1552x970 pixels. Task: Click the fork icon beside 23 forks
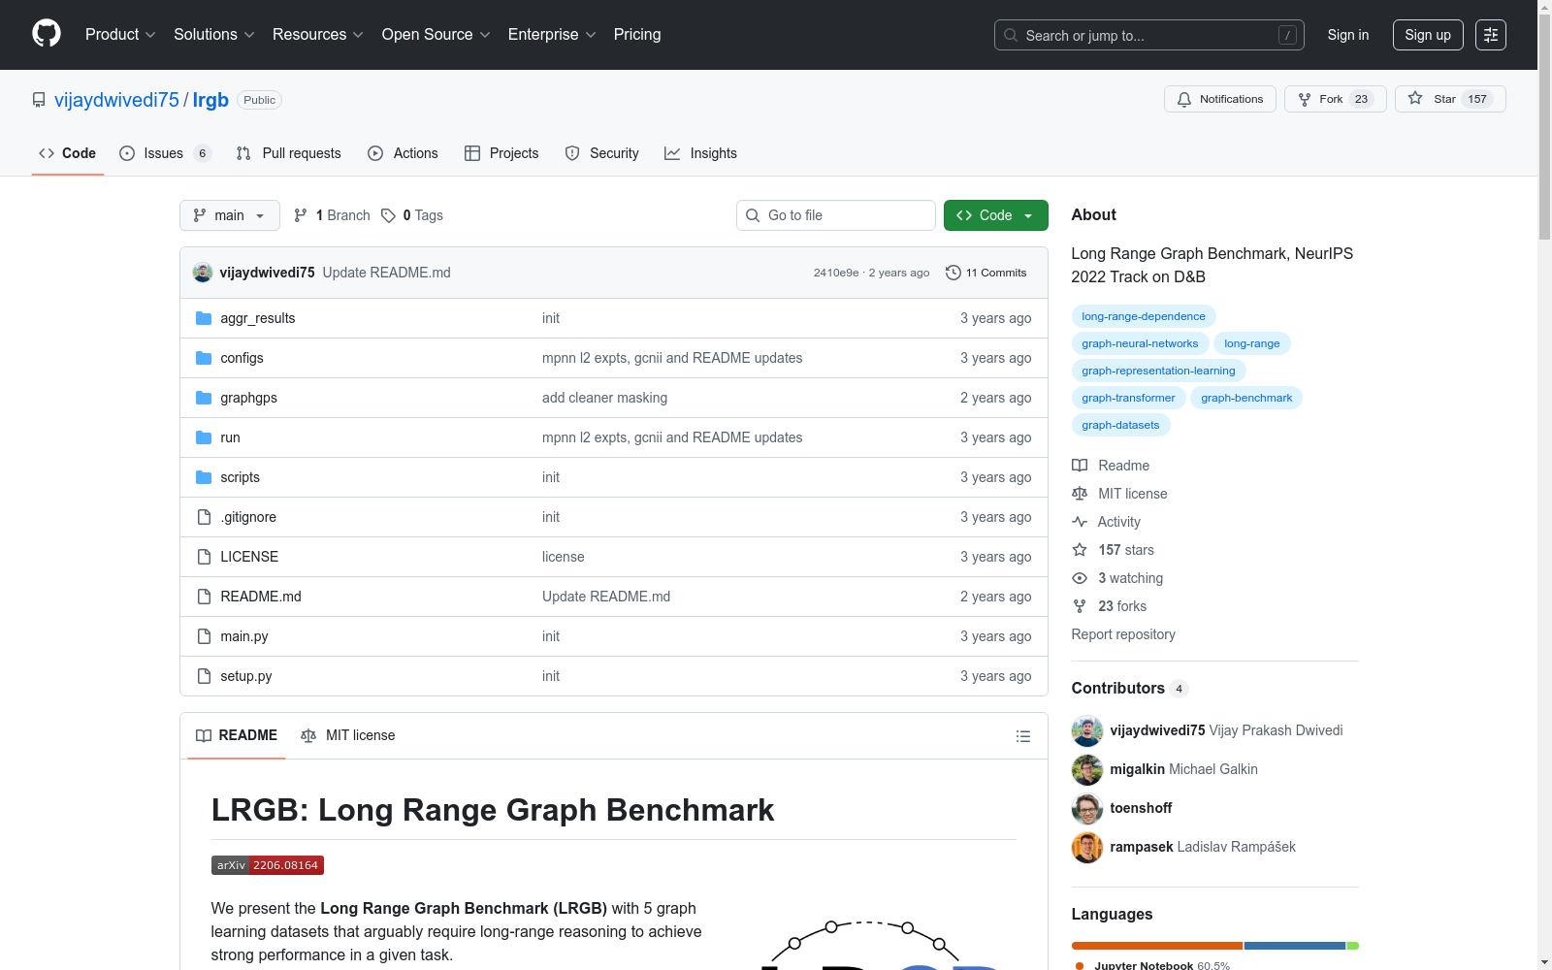click(x=1080, y=606)
